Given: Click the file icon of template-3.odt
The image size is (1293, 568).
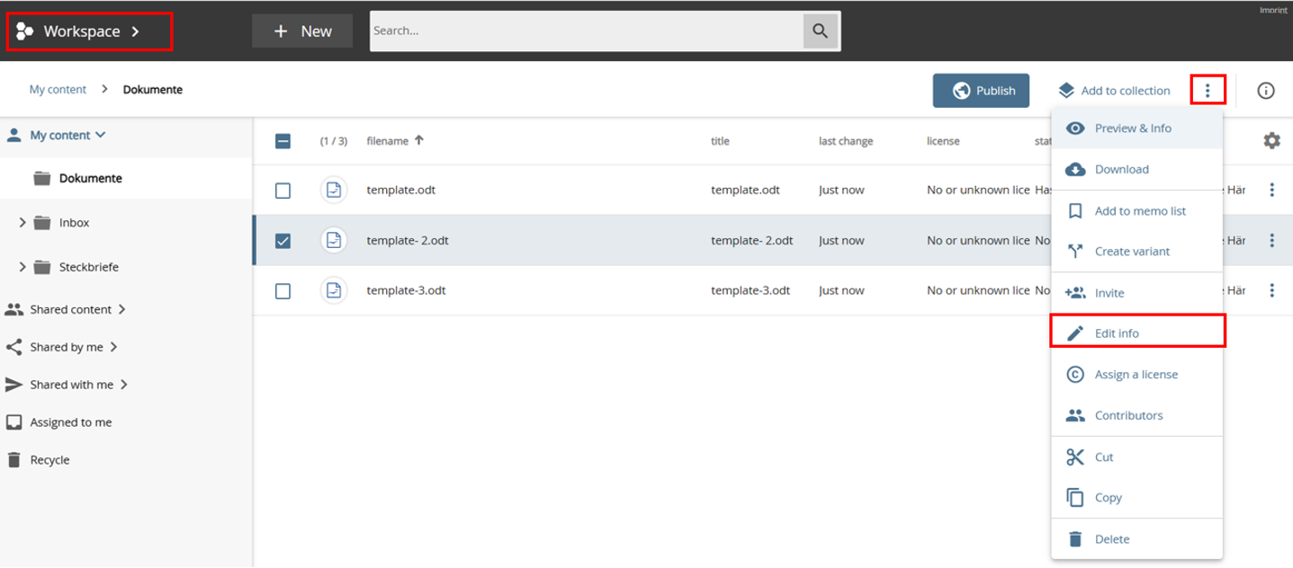Looking at the screenshot, I should tap(334, 290).
